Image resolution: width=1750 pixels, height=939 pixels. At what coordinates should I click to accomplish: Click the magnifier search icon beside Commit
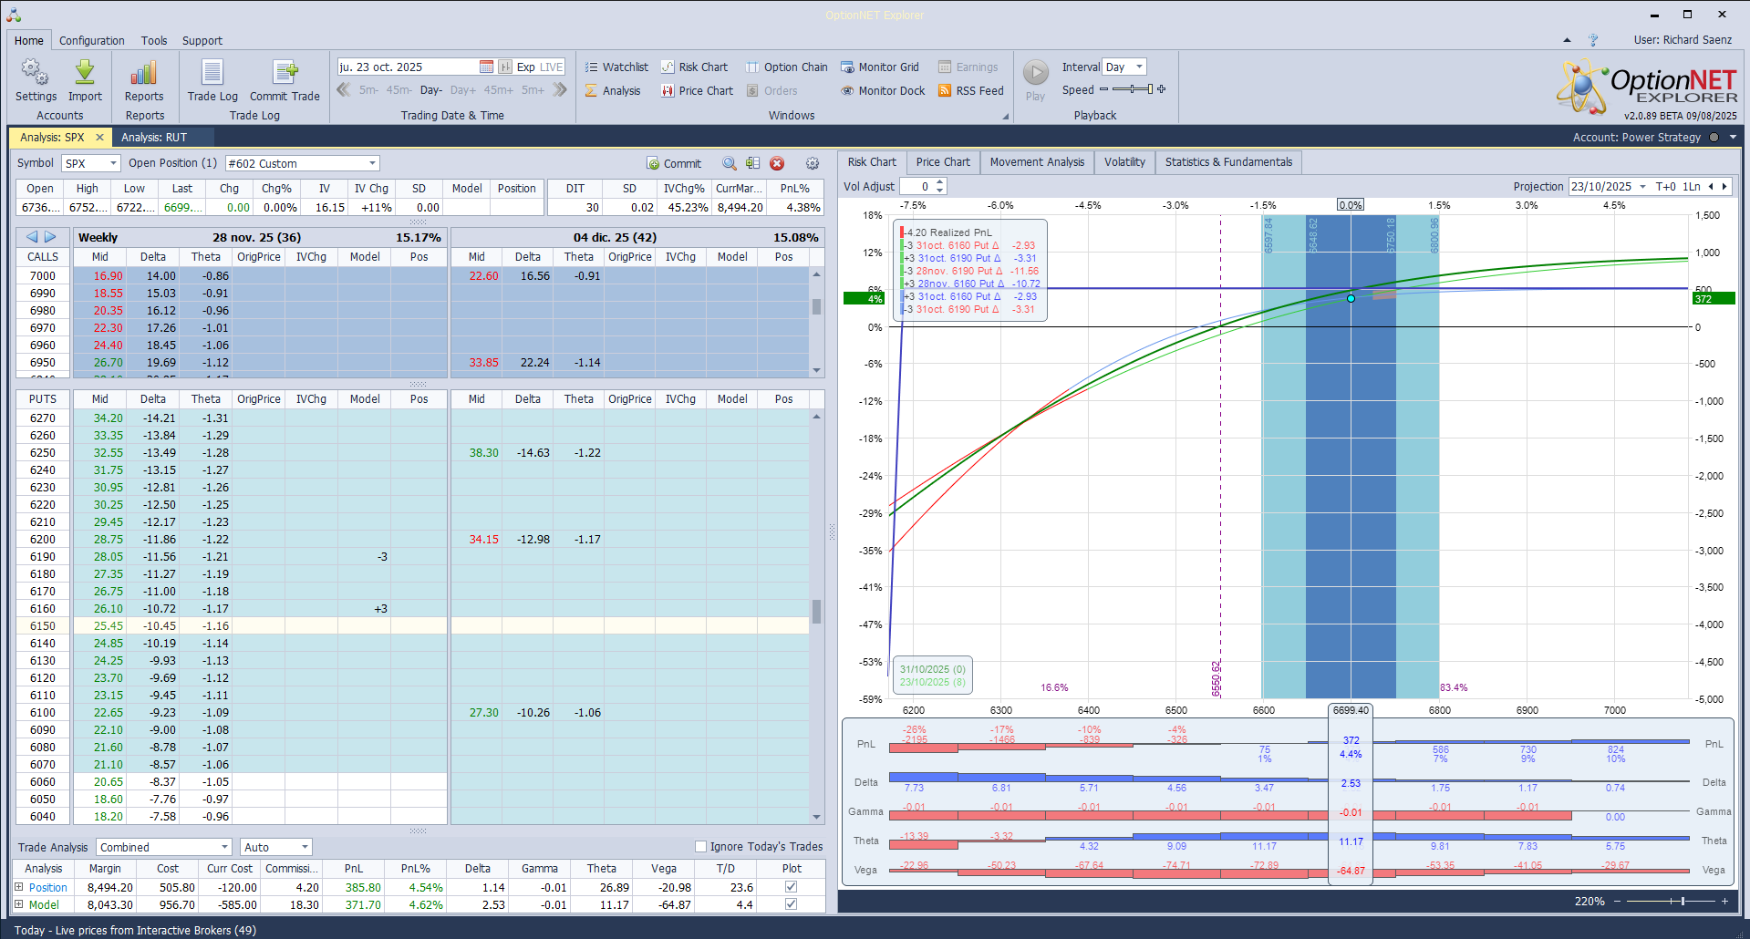730,163
